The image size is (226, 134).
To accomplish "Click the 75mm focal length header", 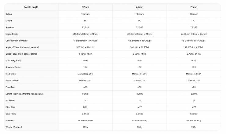I will (194, 7).
